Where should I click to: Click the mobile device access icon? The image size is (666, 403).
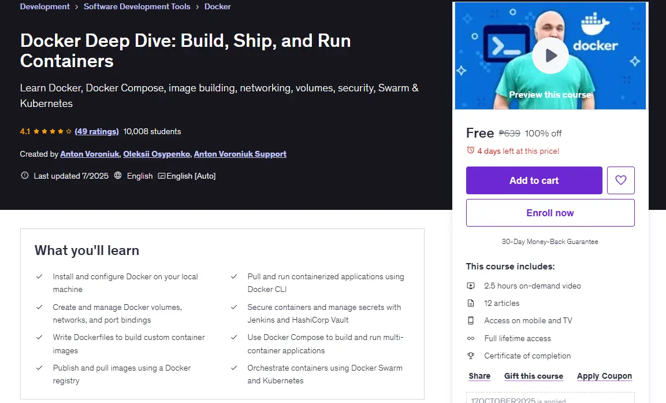click(471, 320)
